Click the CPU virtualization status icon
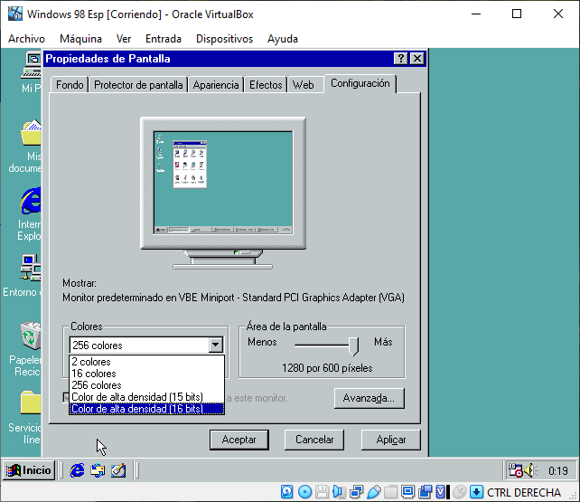The width and height of the screenshot is (580, 502). point(442,492)
